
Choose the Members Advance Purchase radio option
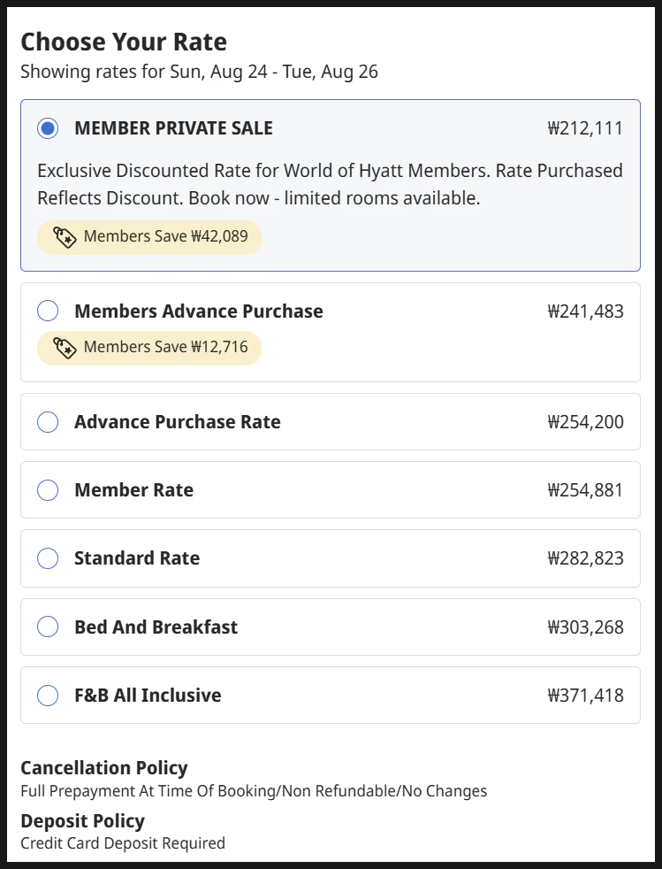pos(48,311)
